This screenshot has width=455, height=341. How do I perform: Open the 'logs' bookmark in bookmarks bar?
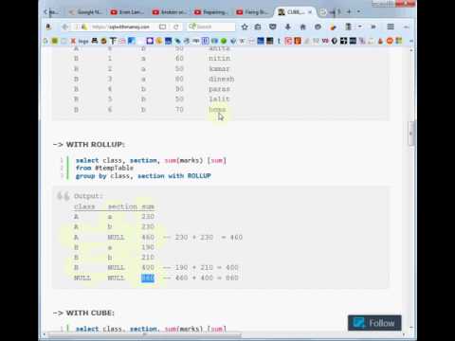pyautogui.click(x=83, y=41)
